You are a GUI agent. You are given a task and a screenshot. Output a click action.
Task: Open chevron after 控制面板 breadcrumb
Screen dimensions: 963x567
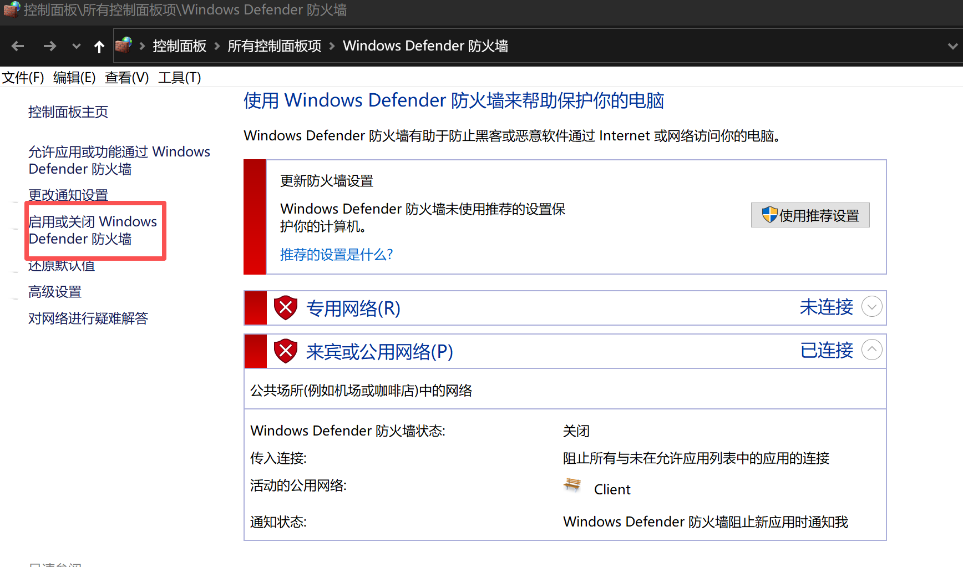point(217,46)
